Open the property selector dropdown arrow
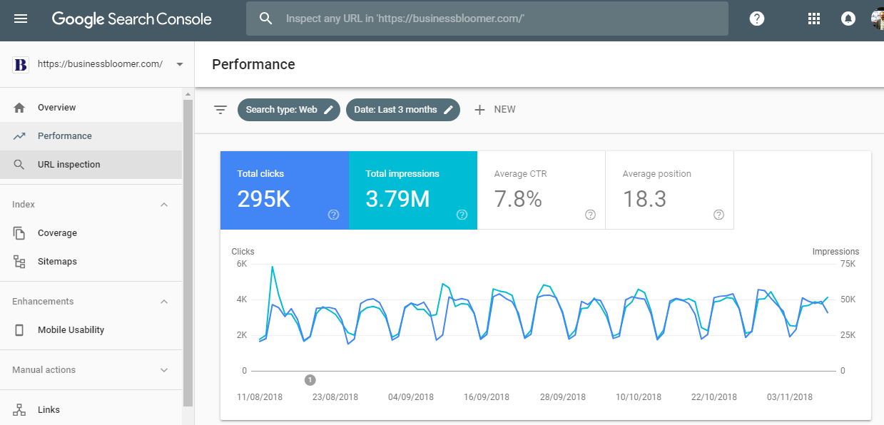Image resolution: width=884 pixels, height=425 pixels. click(180, 64)
